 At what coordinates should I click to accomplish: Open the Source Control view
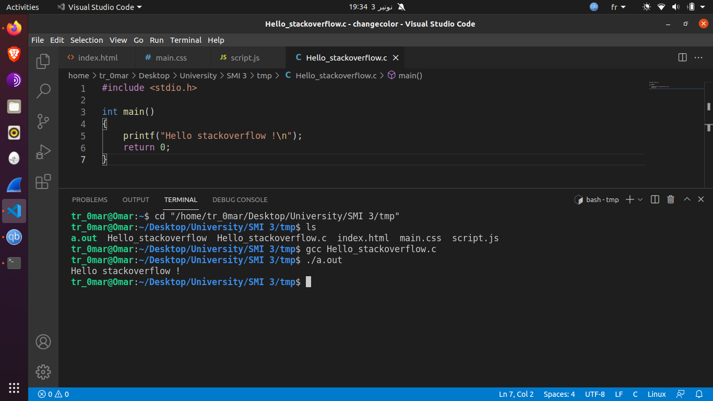43,122
